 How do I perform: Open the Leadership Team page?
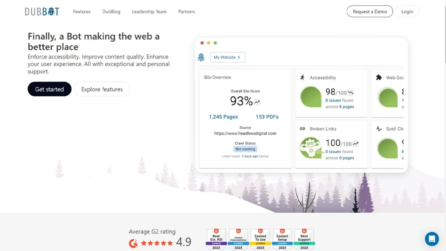tap(149, 12)
